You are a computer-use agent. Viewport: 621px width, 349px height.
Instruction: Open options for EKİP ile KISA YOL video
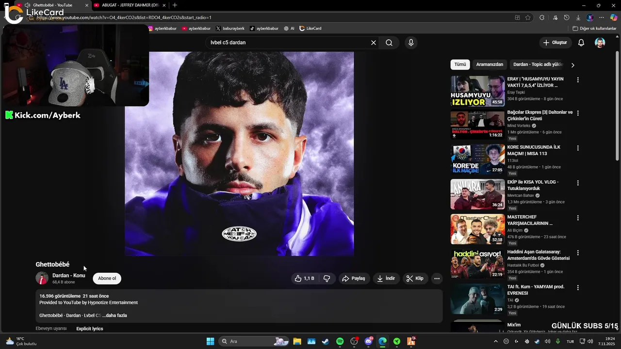coord(578,183)
